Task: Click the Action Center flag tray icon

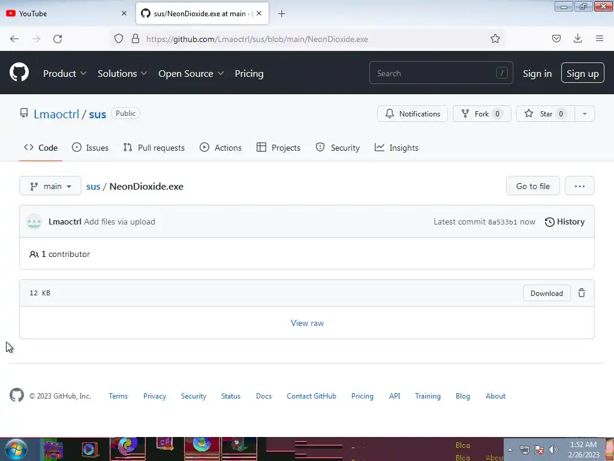Action: [539, 450]
